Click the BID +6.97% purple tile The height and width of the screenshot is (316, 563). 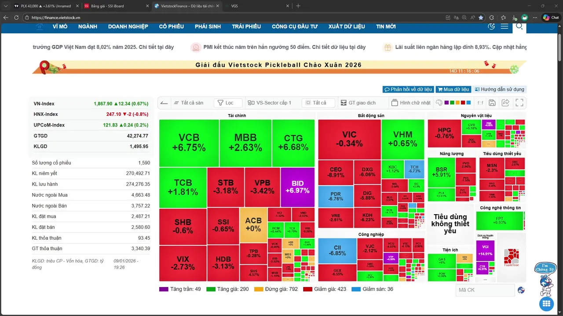coord(297,187)
